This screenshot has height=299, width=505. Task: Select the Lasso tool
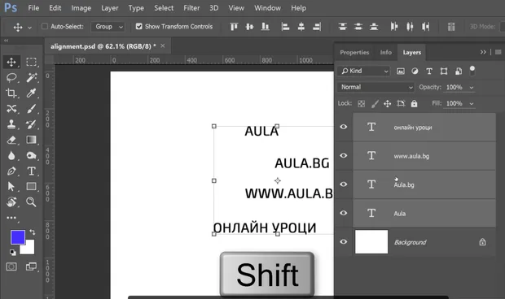pyautogui.click(x=11, y=77)
